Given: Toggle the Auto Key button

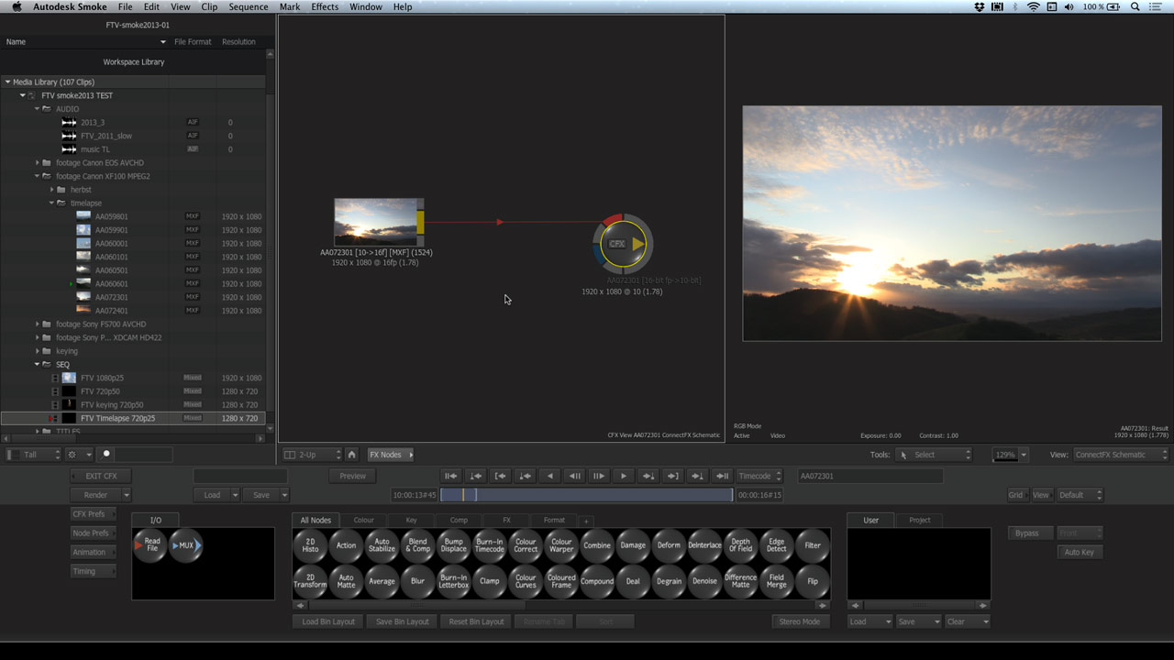Looking at the screenshot, I should [1079, 552].
